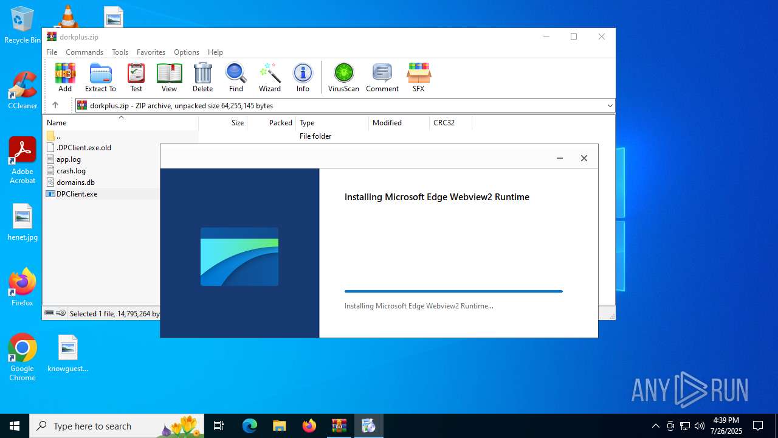The width and height of the screenshot is (778, 438).
Task: Click the SFX toolbar icon
Action: (418, 77)
